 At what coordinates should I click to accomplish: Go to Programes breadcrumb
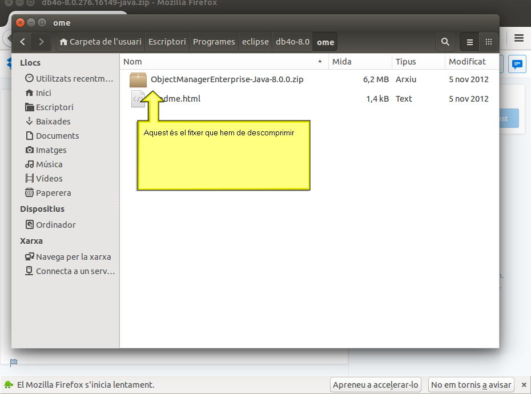(214, 42)
